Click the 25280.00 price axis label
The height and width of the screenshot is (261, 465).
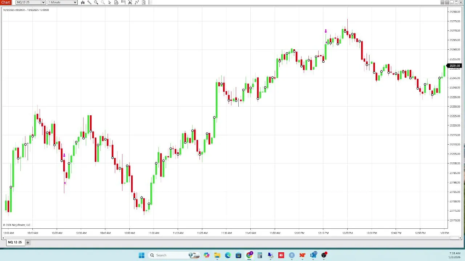pyautogui.click(x=455, y=12)
